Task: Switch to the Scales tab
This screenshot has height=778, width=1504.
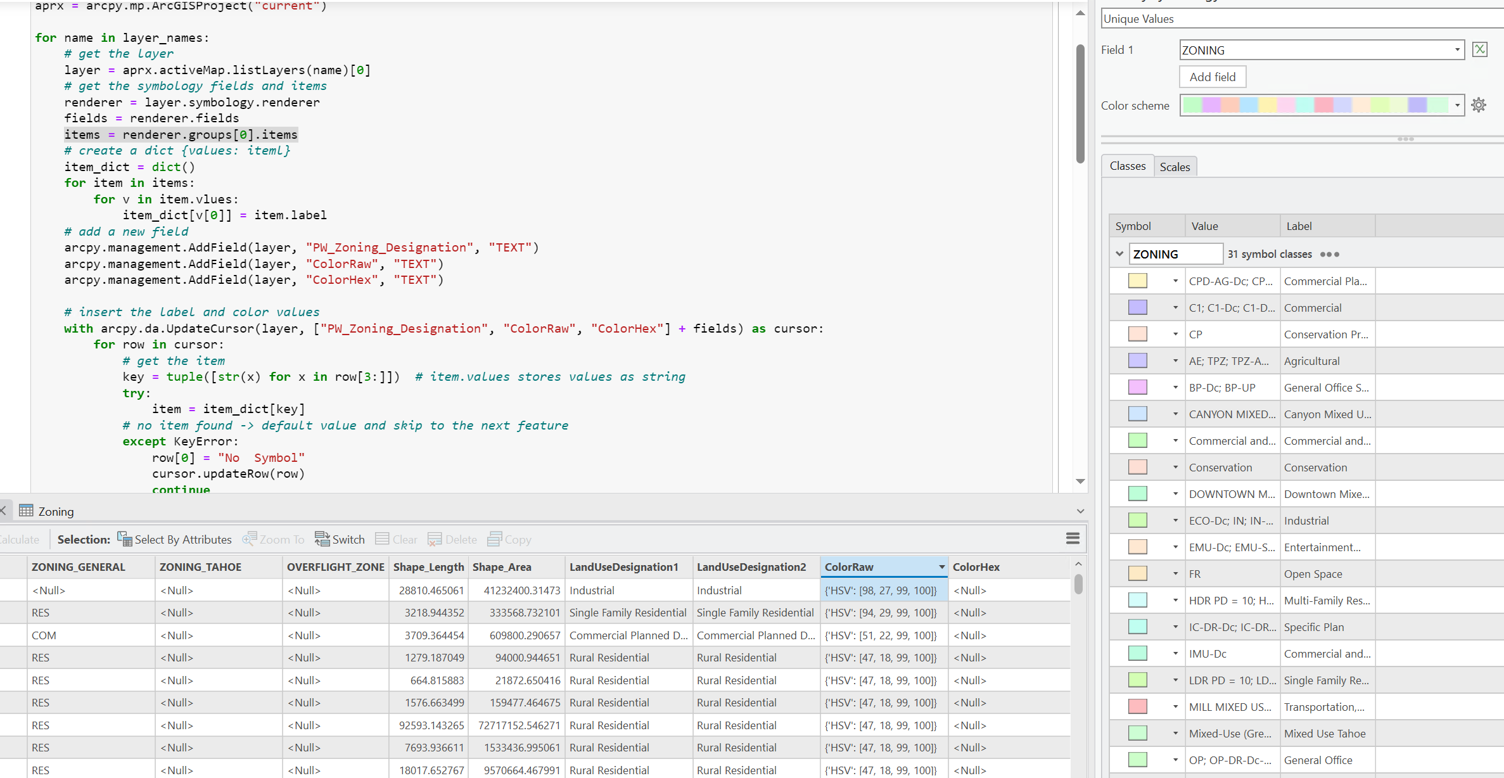Action: [x=1175, y=167]
